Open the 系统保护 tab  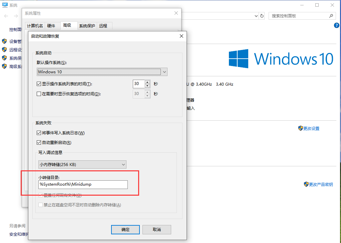pyautogui.click(x=87, y=26)
